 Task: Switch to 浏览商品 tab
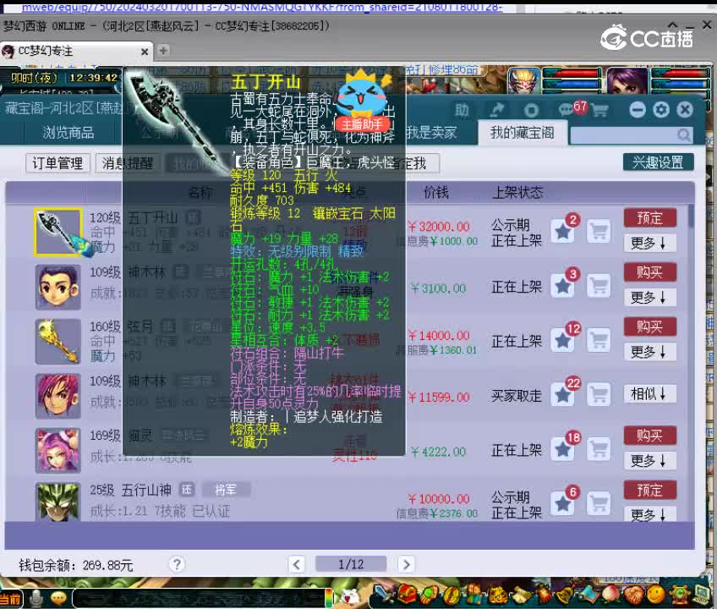[x=68, y=133]
